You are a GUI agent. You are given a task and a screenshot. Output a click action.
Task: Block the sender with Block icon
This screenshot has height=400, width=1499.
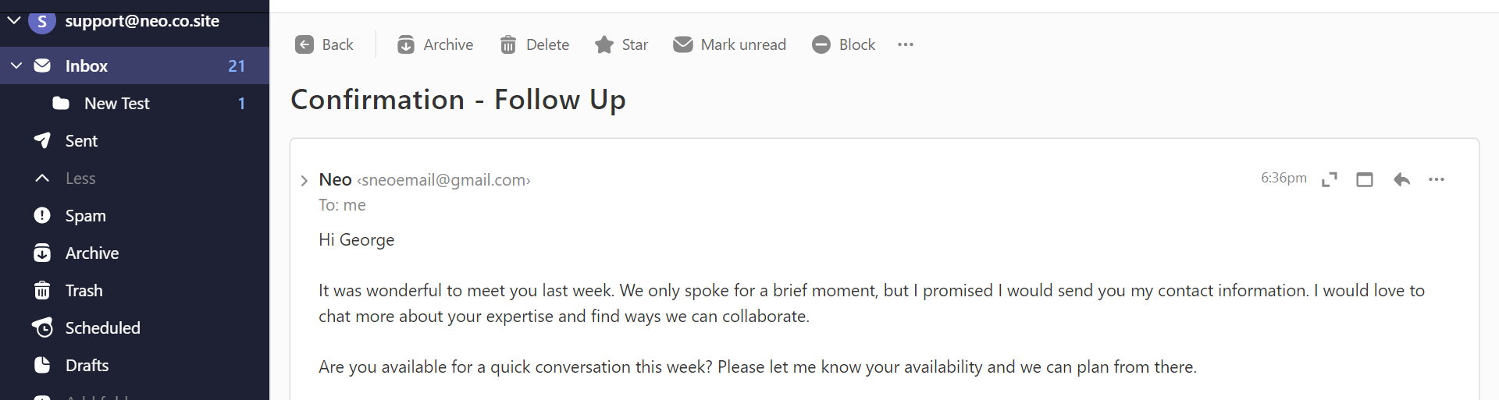pyautogui.click(x=821, y=44)
